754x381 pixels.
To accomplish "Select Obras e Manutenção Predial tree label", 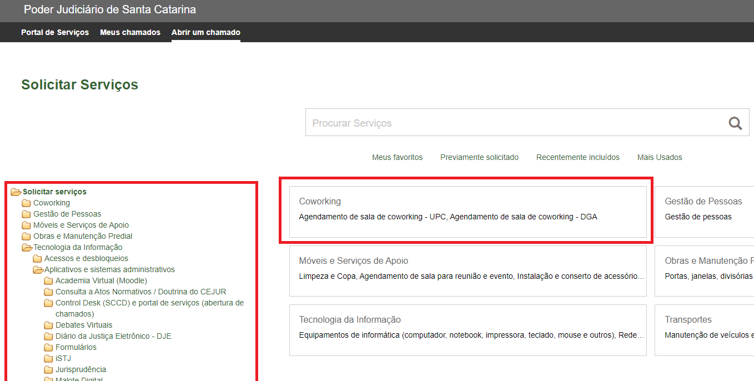I will pyautogui.click(x=83, y=236).
